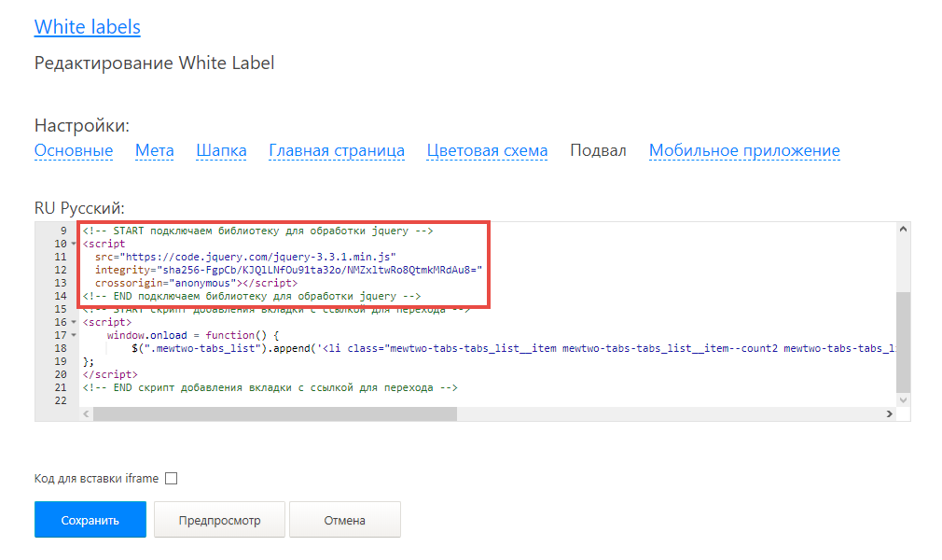This screenshot has height=560, width=942.
Task: Click the Редактирование White Label heading
Action: pyautogui.click(x=155, y=63)
